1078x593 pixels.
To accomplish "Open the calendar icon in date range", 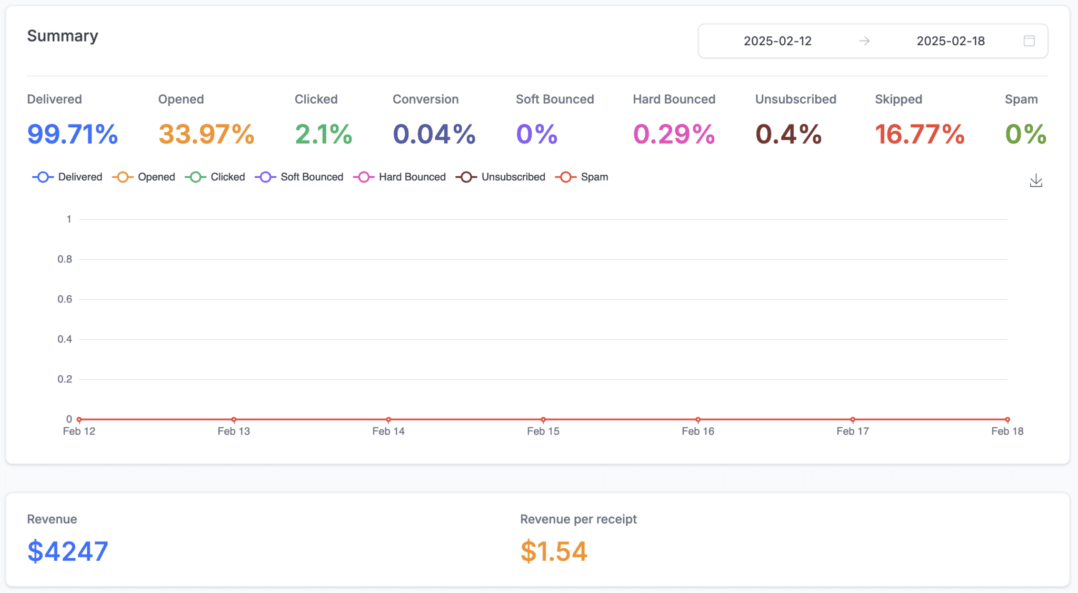I will 1029,41.
